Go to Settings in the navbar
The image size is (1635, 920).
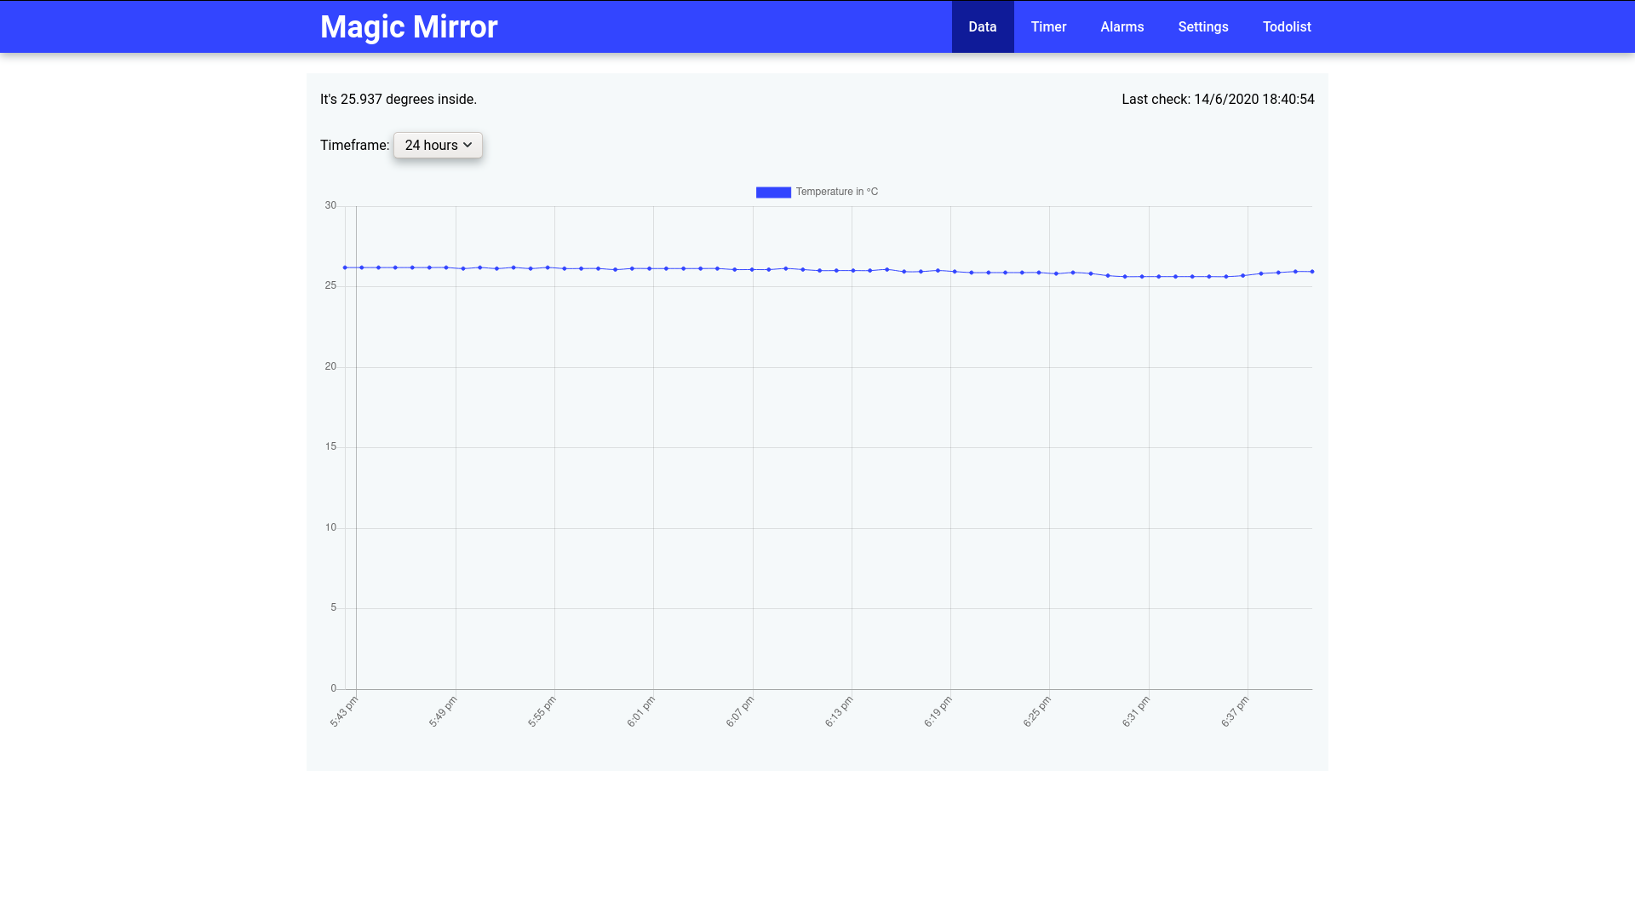pyautogui.click(x=1203, y=26)
